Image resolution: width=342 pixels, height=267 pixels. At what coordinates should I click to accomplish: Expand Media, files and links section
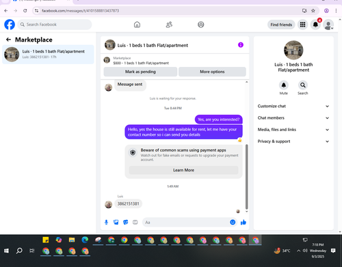click(293, 130)
